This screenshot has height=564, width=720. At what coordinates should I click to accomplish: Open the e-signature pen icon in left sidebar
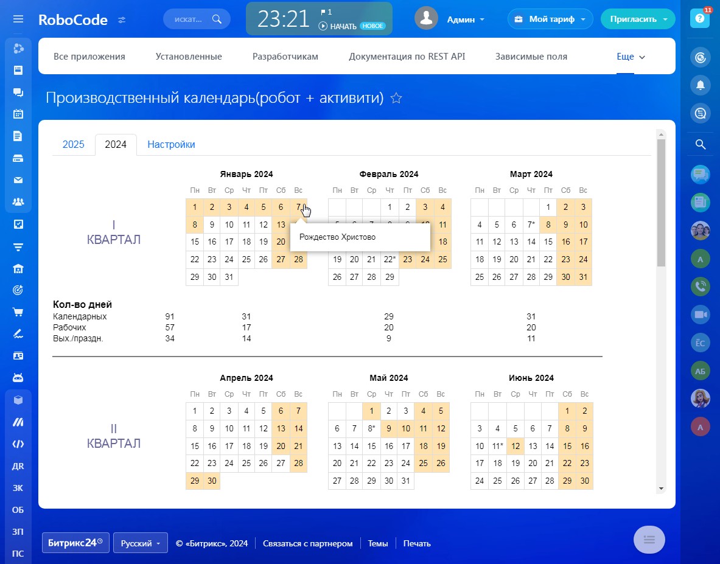click(x=18, y=334)
